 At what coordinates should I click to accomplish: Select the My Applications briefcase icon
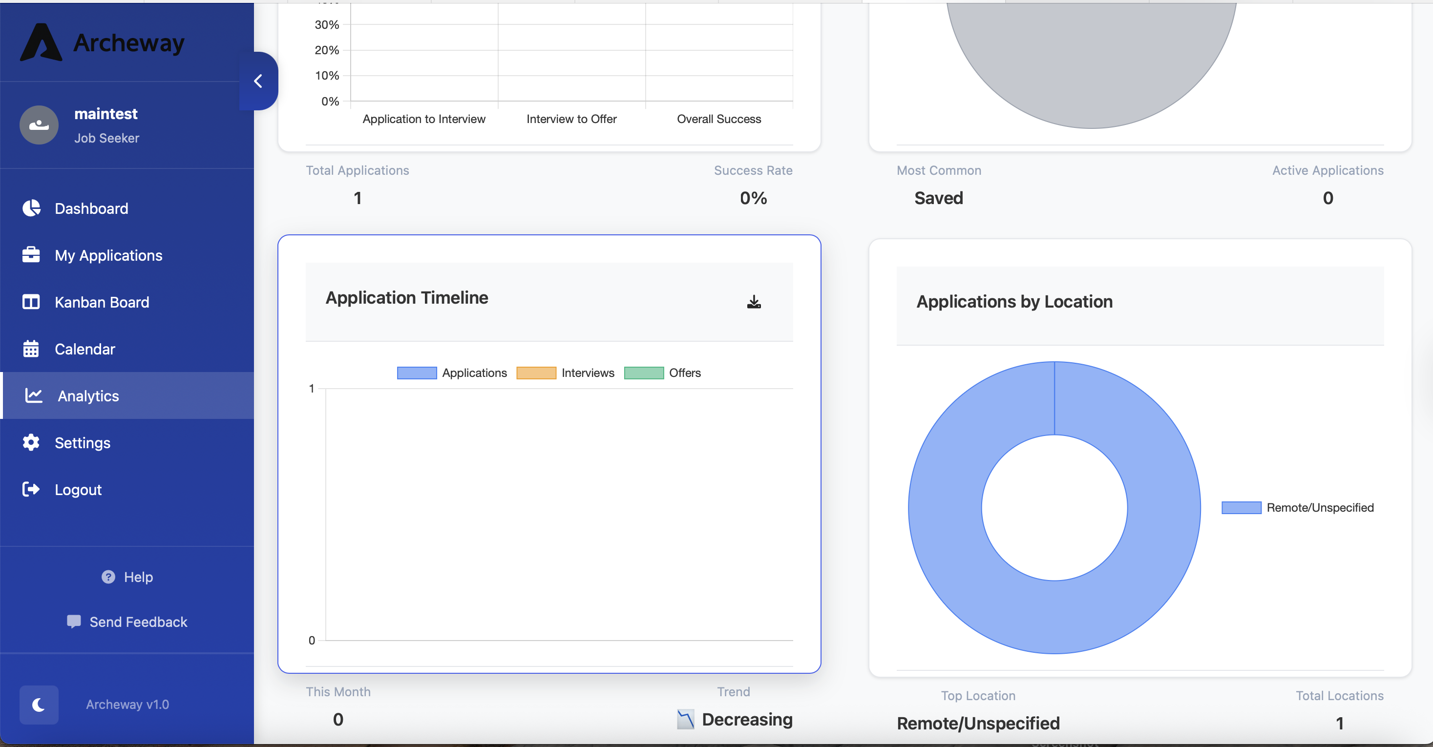(32, 255)
